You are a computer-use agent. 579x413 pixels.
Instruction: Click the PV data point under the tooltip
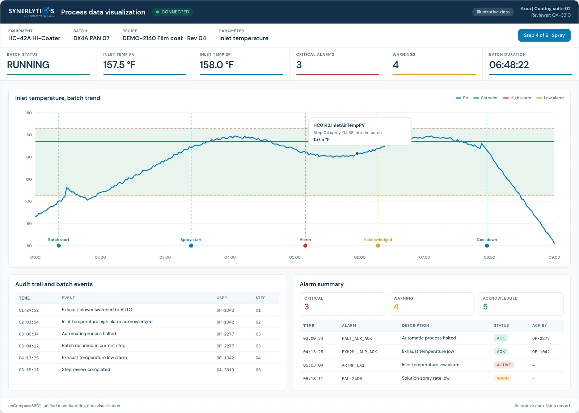(357, 154)
